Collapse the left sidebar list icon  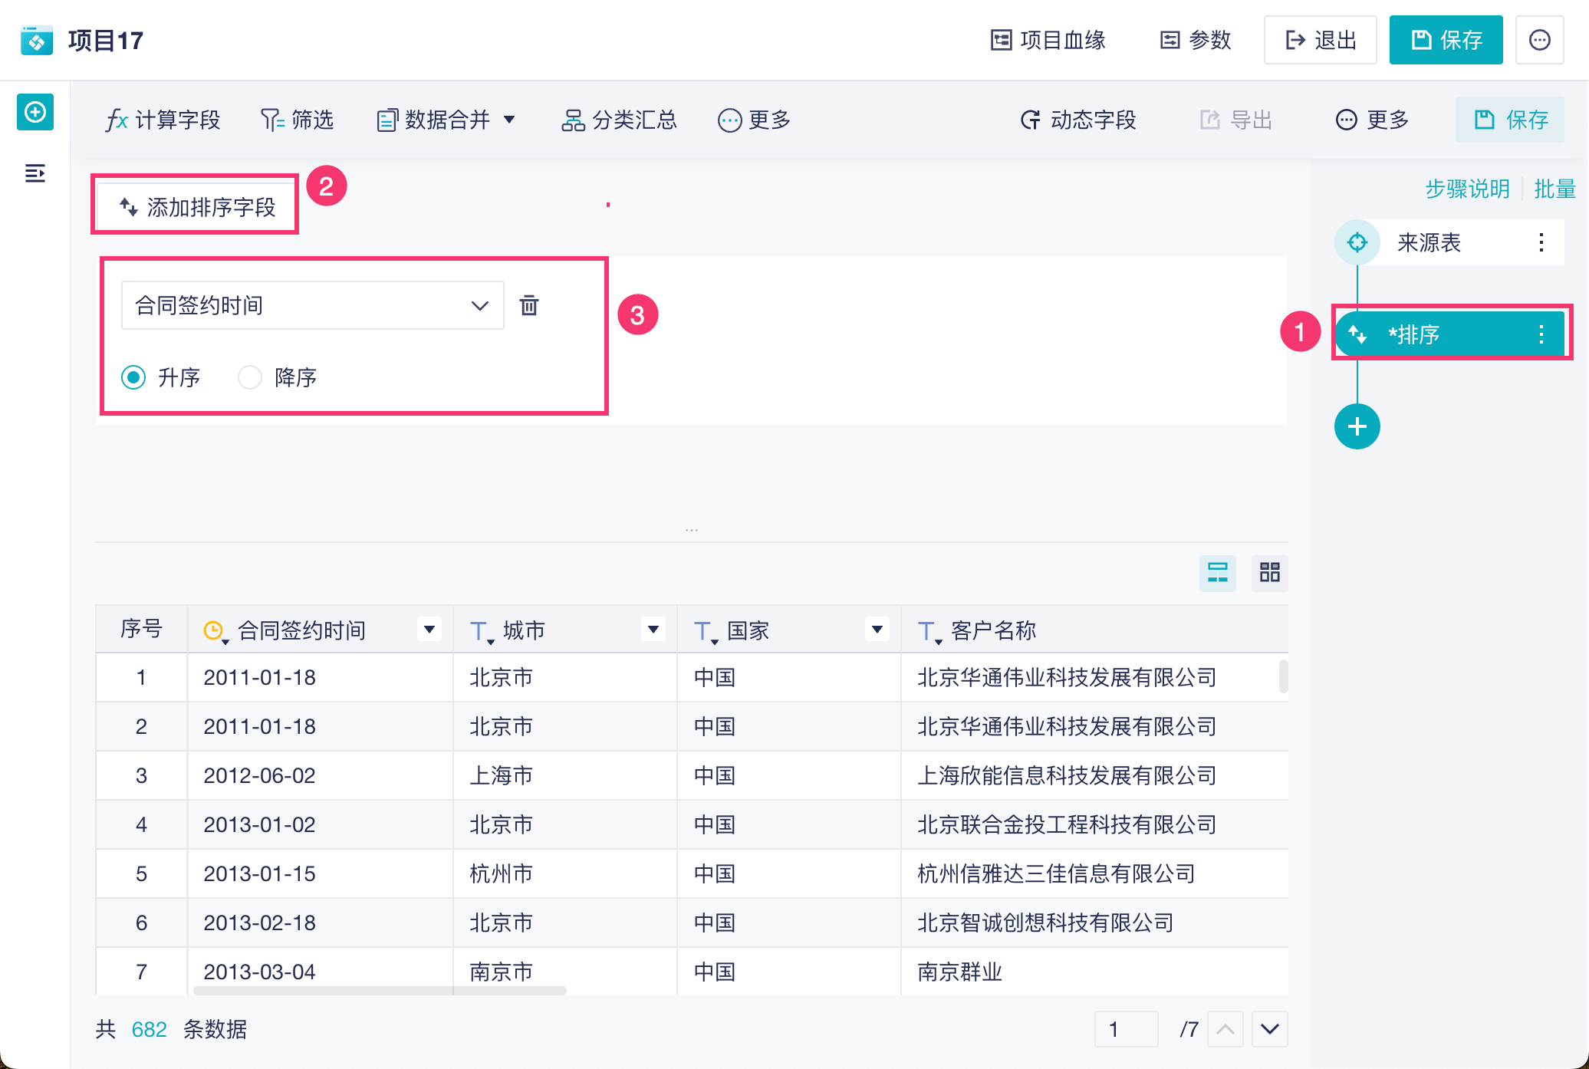point(35,173)
